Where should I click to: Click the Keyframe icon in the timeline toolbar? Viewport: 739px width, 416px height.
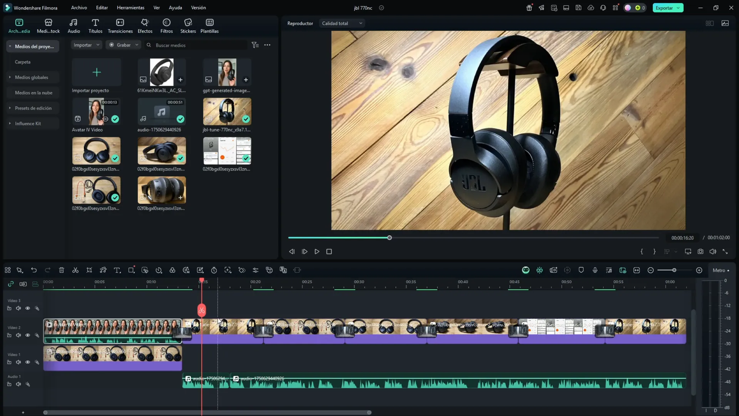[x=242, y=270]
